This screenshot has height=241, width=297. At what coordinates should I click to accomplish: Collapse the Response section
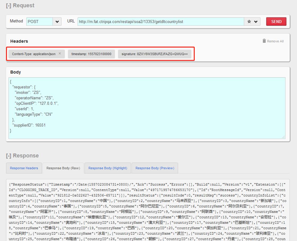(x=9, y=156)
